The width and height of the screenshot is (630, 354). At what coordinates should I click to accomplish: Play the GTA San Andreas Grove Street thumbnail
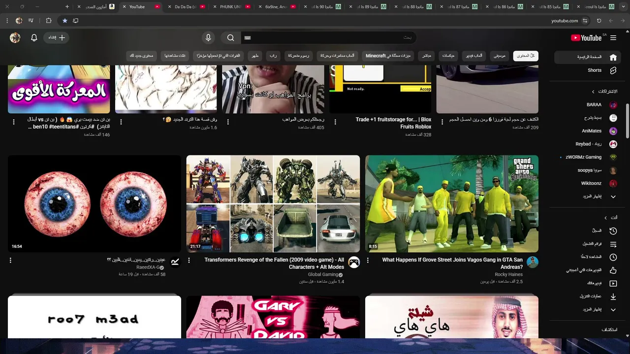pyautogui.click(x=452, y=204)
